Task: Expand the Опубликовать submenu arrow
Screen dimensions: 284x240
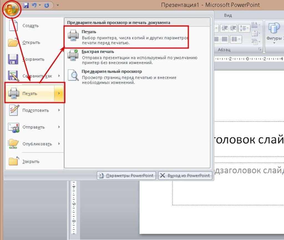Action: click(59, 144)
